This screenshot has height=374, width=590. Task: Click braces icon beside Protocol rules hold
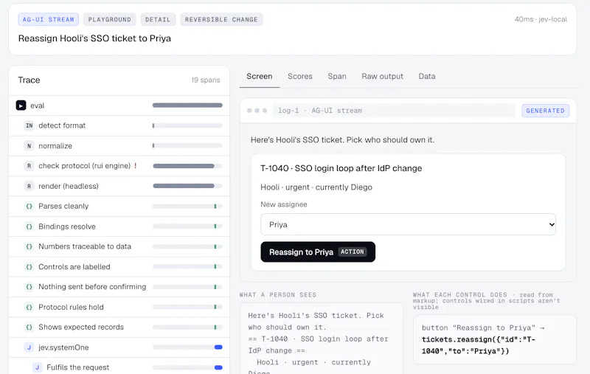pos(29,307)
